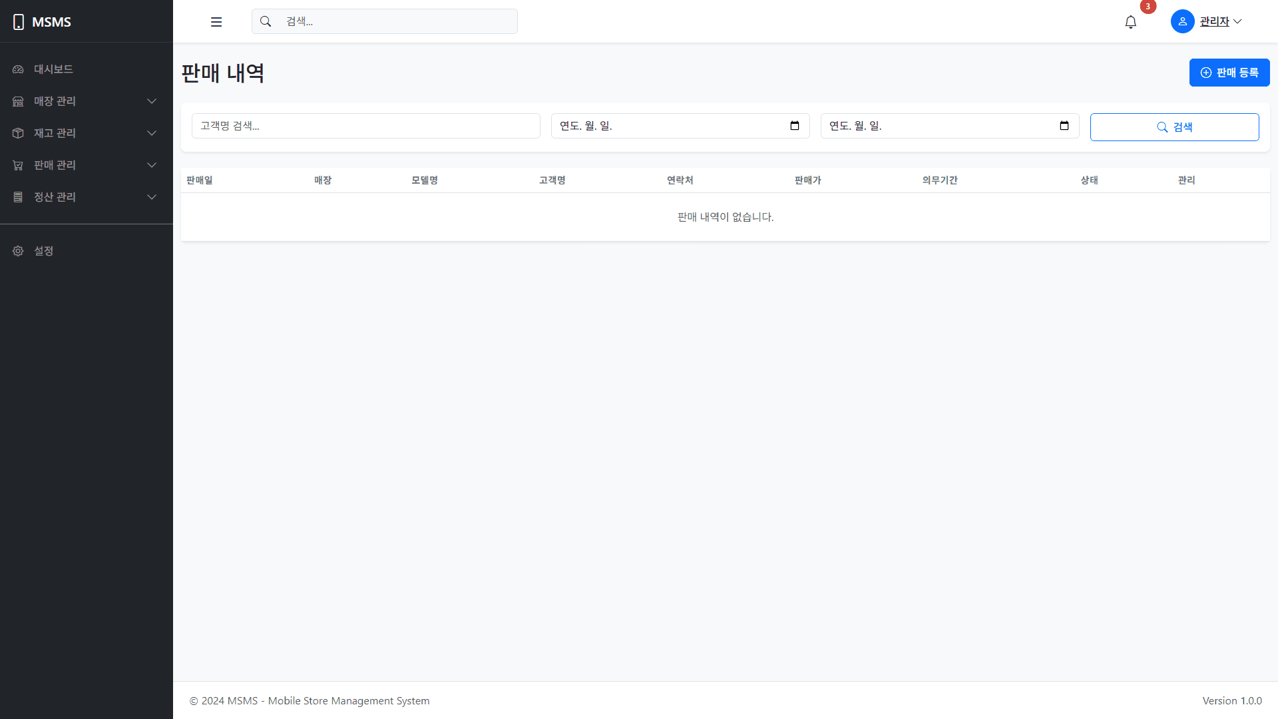Click the 판매 등록 button
Screen dimensions: 1278x719
tap(1229, 73)
